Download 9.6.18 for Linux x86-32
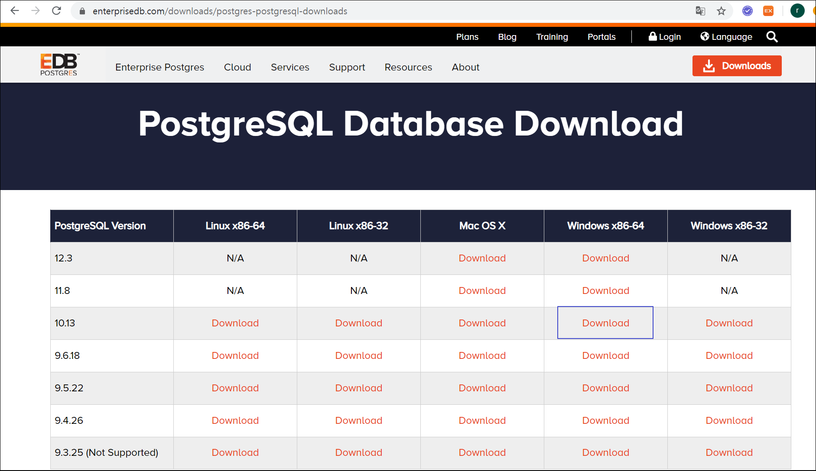Image resolution: width=816 pixels, height=471 pixels. pyautogui.click(x=358, y=355)
